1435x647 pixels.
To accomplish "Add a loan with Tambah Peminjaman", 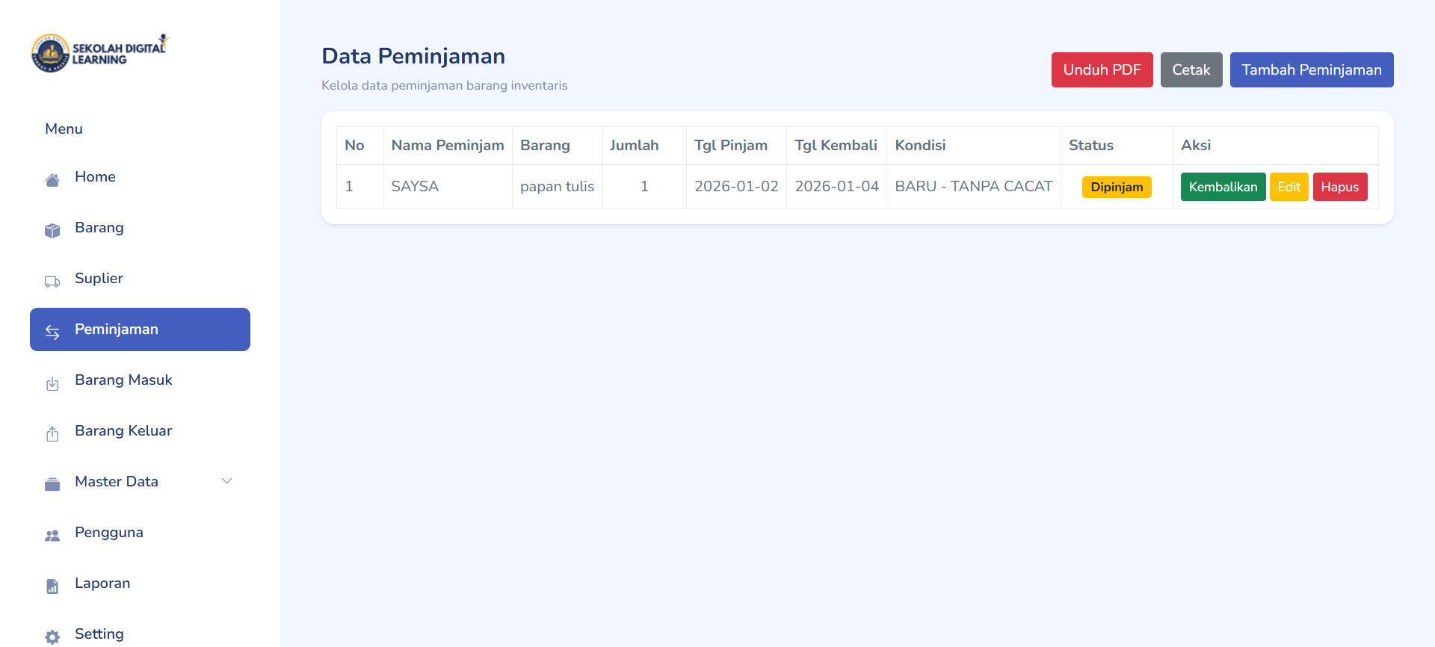I will click(x=1311, y=70).
